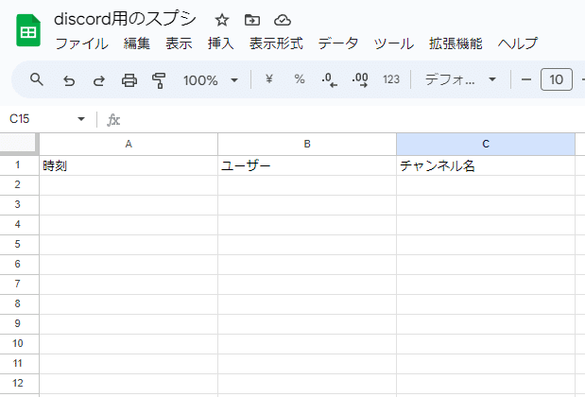585x397 pixels.
Task: Click the print icon
Action: (129, 80)
